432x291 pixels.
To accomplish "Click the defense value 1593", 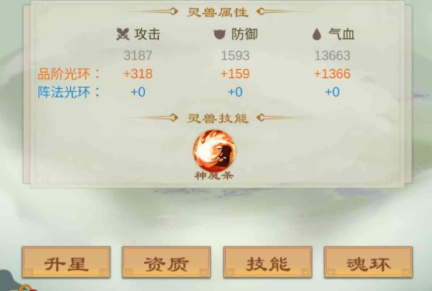I will (x=235, y=55).
